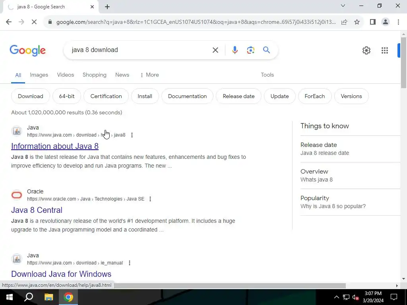Click the horizontal scrollbar right arrow
This screenshot has width=407, height=305.
(x=397, y=286)
